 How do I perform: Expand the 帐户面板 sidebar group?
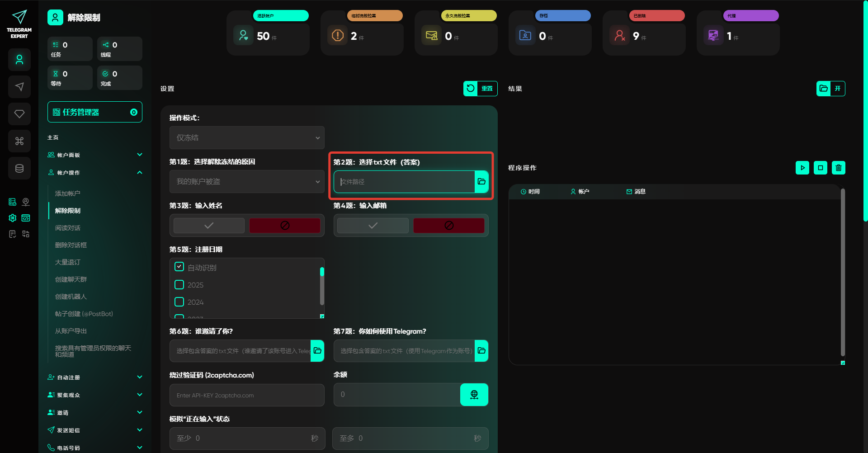(x=95, y=155)
